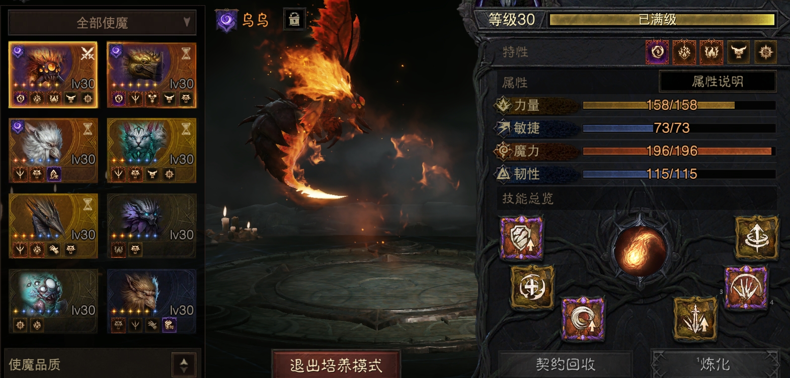The width and height of the screenshot is (790, 378).
Task: Click the purple swirl trait icon
Action: click(x=657, y=52)
